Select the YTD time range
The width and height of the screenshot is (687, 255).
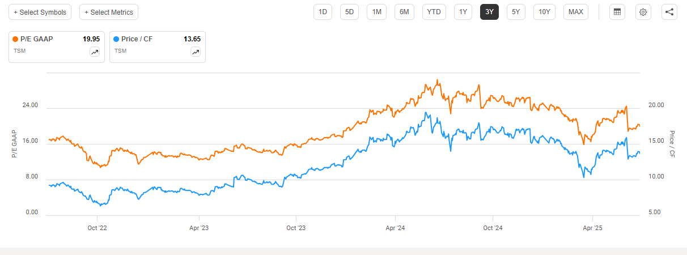coord(434,12)
